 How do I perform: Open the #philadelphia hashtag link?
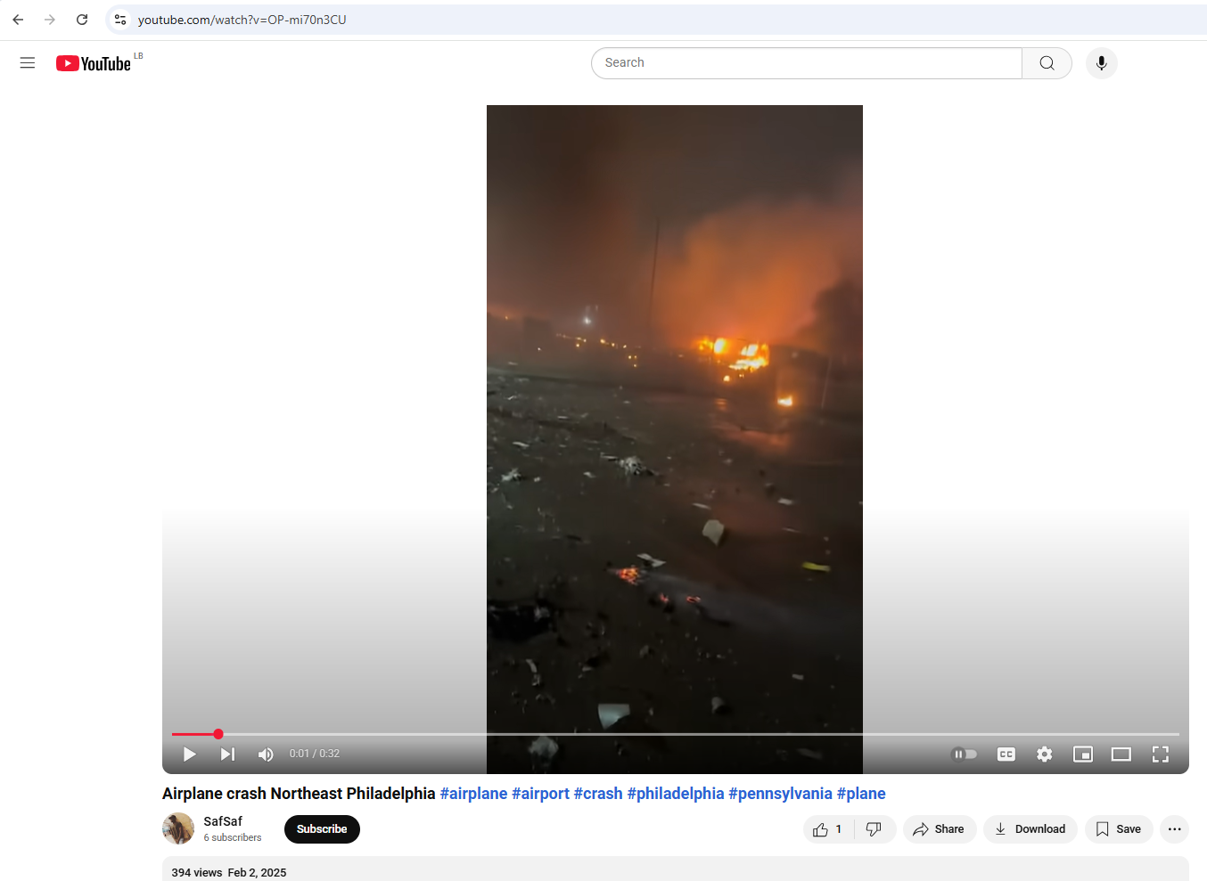coord(675,794)
